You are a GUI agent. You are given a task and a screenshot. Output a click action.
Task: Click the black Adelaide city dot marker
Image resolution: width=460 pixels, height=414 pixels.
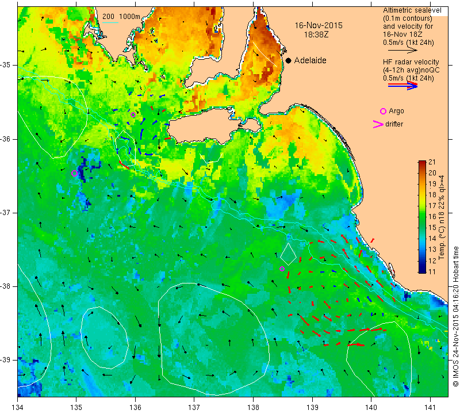point(289,60)
